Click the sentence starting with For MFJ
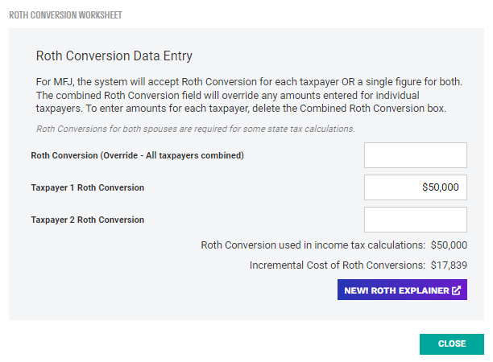Screen dimensions: 493x362 pyautogui.click(x=249, y=82)
